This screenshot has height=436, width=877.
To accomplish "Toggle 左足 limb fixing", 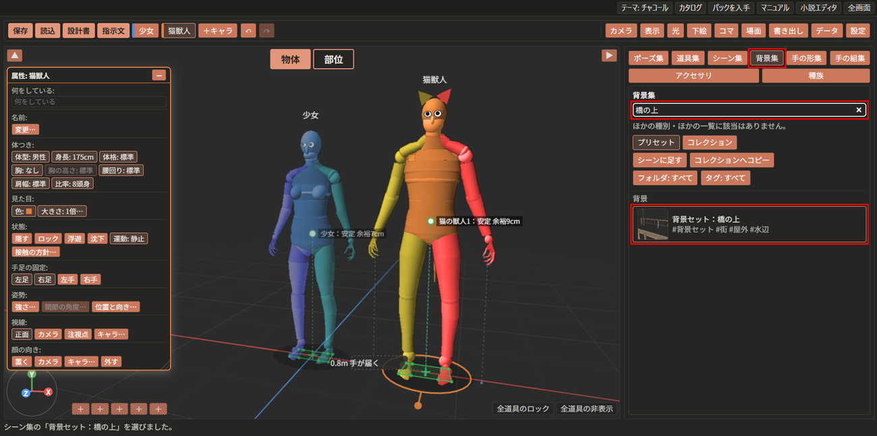I will click(22, 279).
